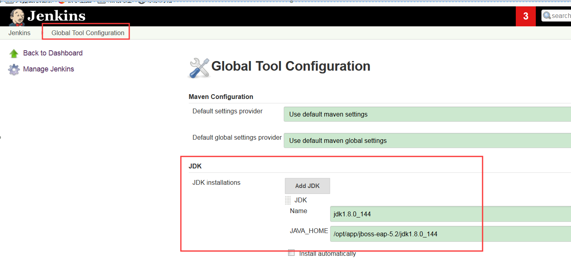Open Default global settings provider dropdown

pos(427,140)
